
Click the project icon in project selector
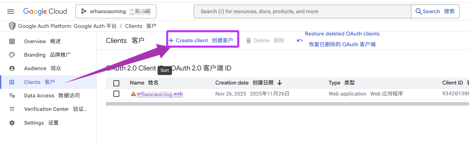tap(83, 11)
